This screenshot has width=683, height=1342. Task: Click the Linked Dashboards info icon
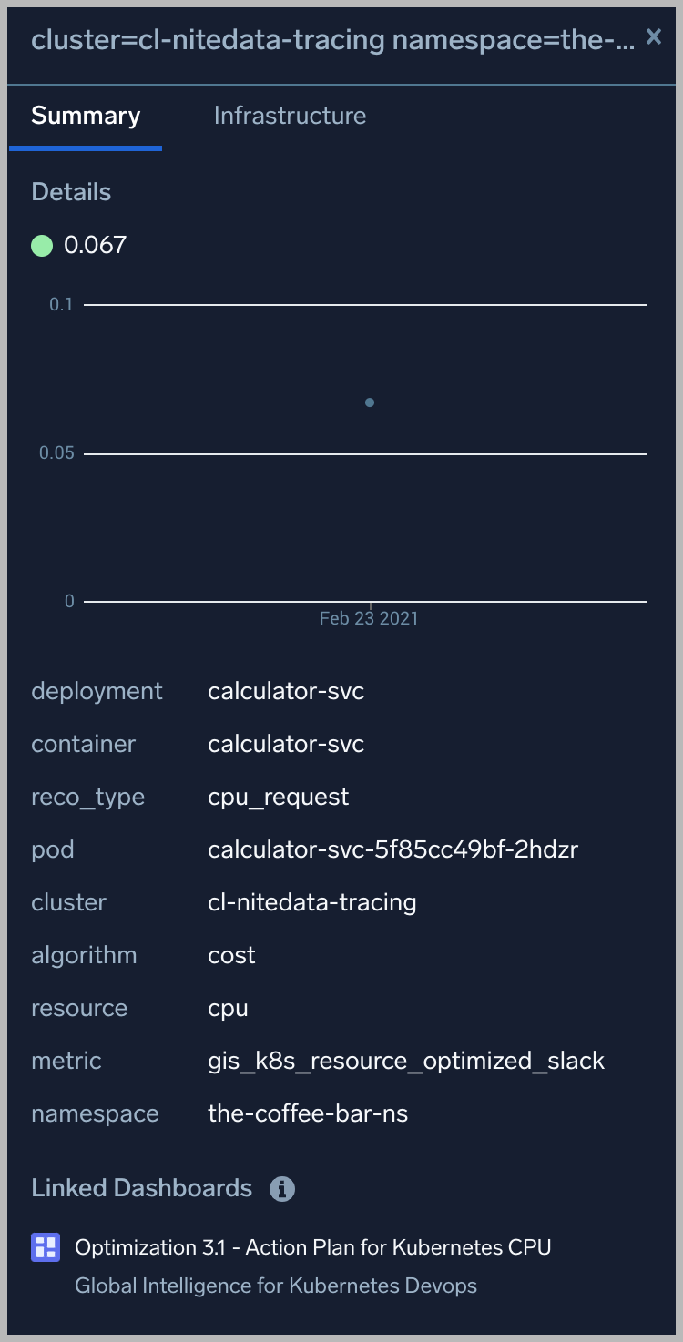(282, 1189)
